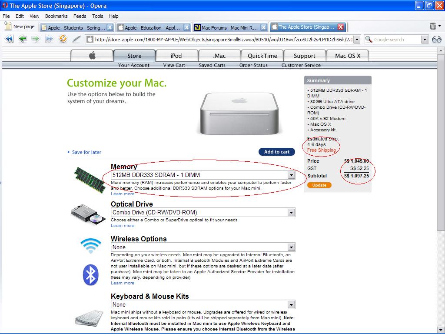The image size is (445, 334).
Task: Open the View menu
Action: click(x=34, y=16)
